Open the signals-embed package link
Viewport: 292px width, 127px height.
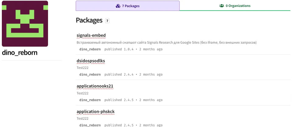pyautogui.click(x=91, y=35)
